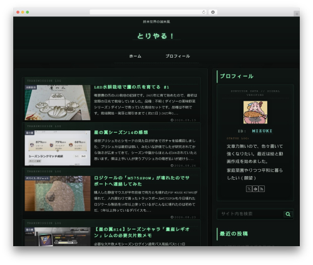Open article LED水耕栽培で鷹の爪を育てる #1
This screenshot has width=313, height=265.
click(131, 87)
